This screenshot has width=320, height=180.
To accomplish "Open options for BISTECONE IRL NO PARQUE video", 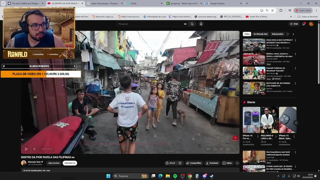I will coord(295,83).
